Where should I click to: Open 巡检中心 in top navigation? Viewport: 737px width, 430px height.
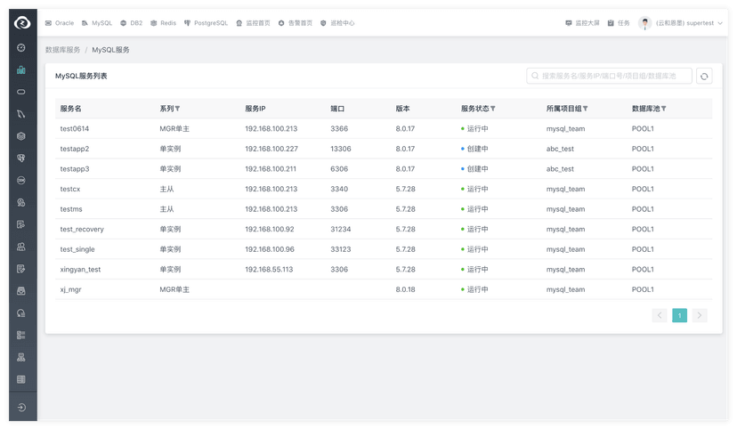click(337, 23)
